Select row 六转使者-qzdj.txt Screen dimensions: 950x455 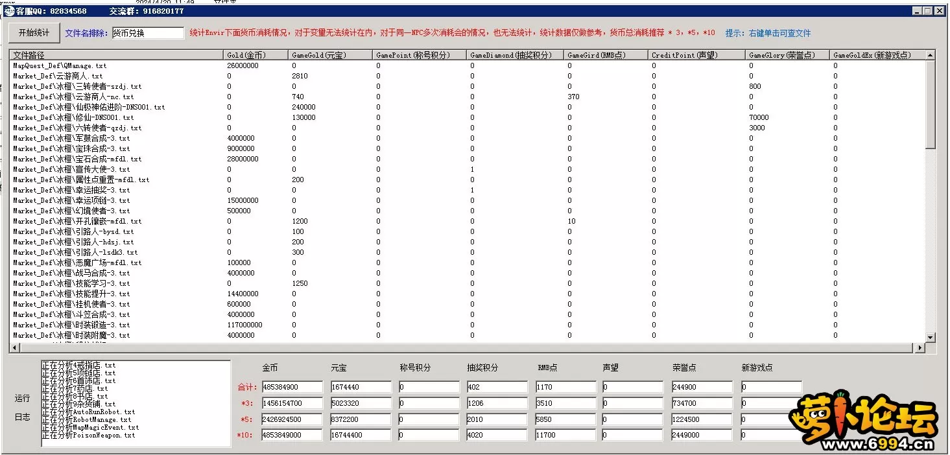[x=468, y=128]
